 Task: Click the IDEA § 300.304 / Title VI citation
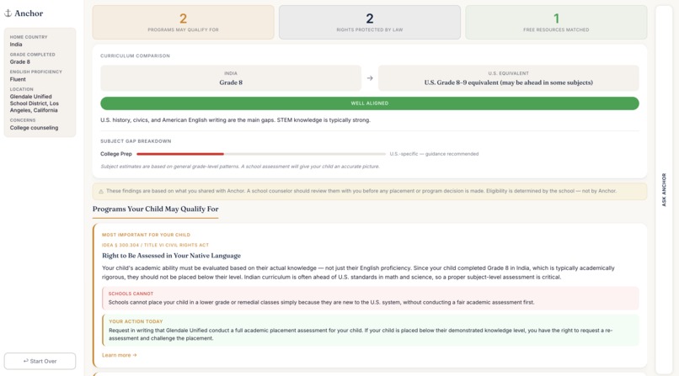point(155,245)
